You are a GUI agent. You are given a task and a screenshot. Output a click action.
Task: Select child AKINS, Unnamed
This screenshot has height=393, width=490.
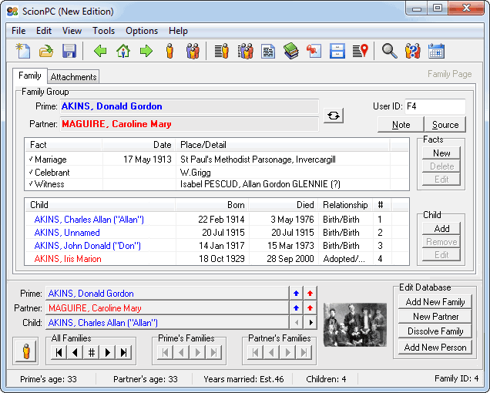tap(216, 233)
